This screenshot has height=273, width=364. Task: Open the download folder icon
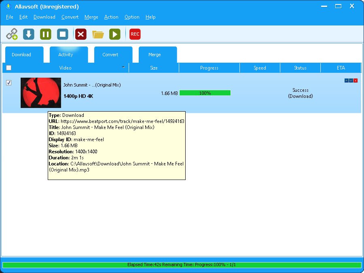pyautogui.click(x=98, y=34)
